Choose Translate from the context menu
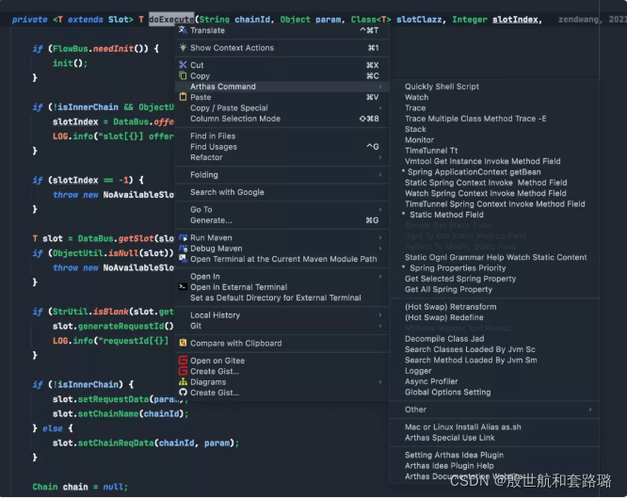The width and height of the screenshot is (627, 498). [x=281, y=30]
